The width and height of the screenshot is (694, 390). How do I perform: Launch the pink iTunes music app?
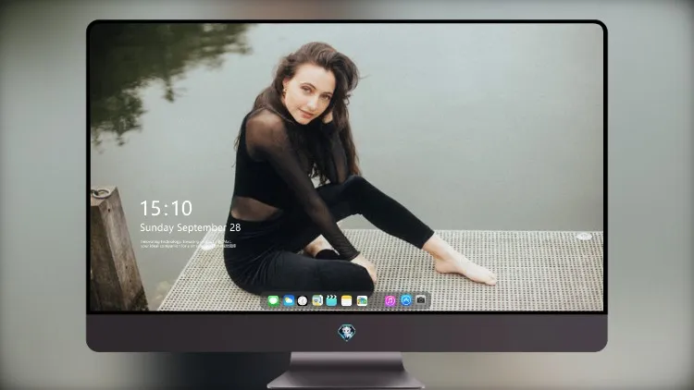[x=390, y=300]
